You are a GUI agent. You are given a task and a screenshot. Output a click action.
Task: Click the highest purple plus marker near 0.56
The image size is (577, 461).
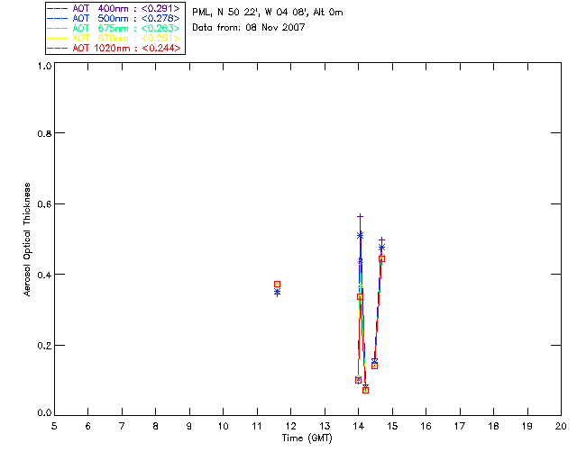click(361, 216)
